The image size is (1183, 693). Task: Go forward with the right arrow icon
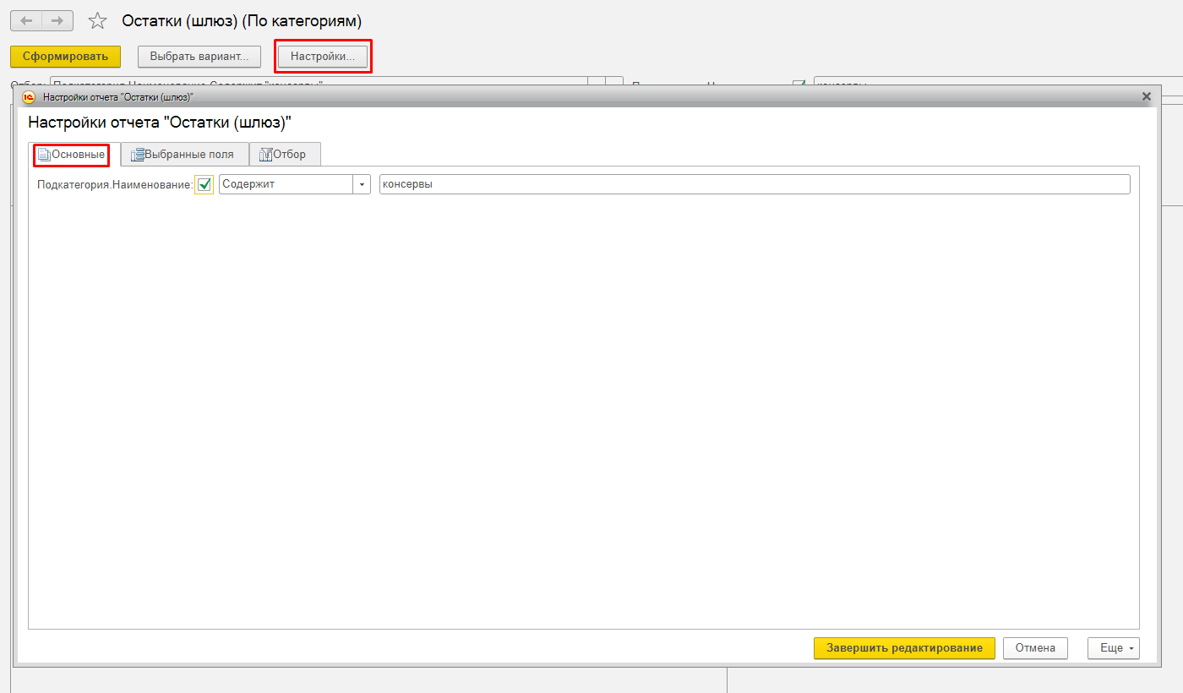[57, 20]
